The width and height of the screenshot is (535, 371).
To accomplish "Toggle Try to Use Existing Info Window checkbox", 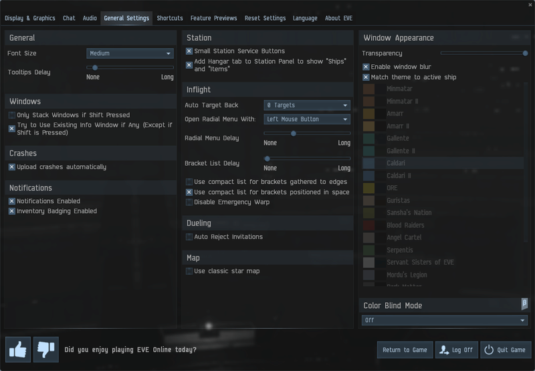I will 12,128.
